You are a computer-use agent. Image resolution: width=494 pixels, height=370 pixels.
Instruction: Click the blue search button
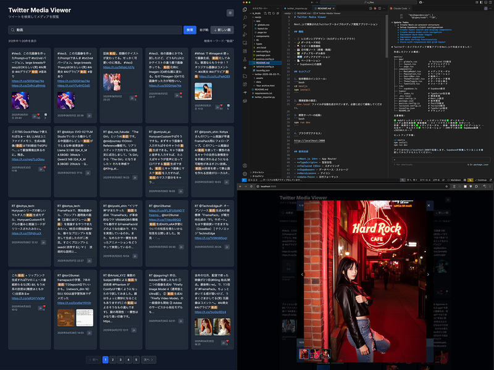coord(190,30)
